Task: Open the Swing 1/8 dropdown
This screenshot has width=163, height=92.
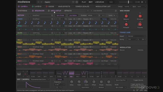Action: tap(132, 39)
